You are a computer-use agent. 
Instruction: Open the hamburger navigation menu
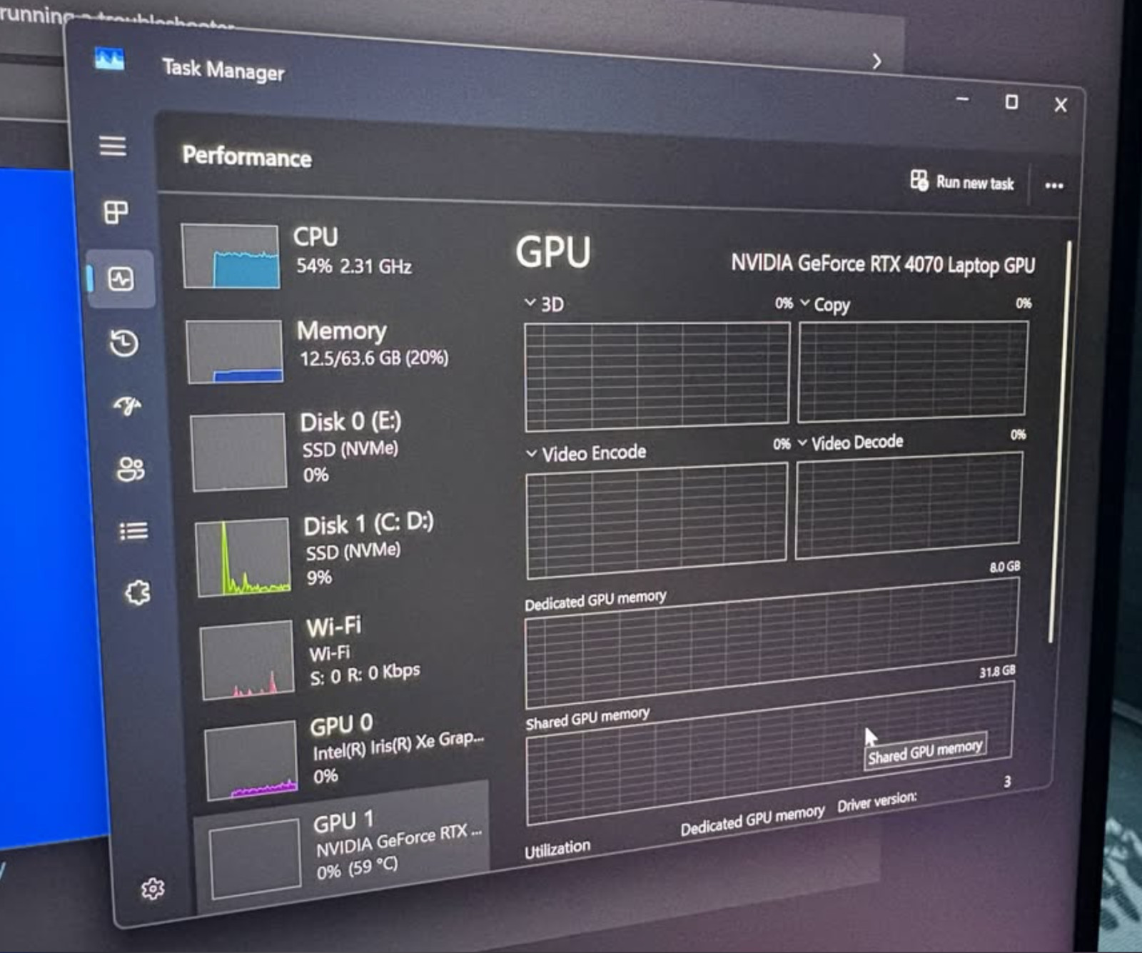pos(113,146)
